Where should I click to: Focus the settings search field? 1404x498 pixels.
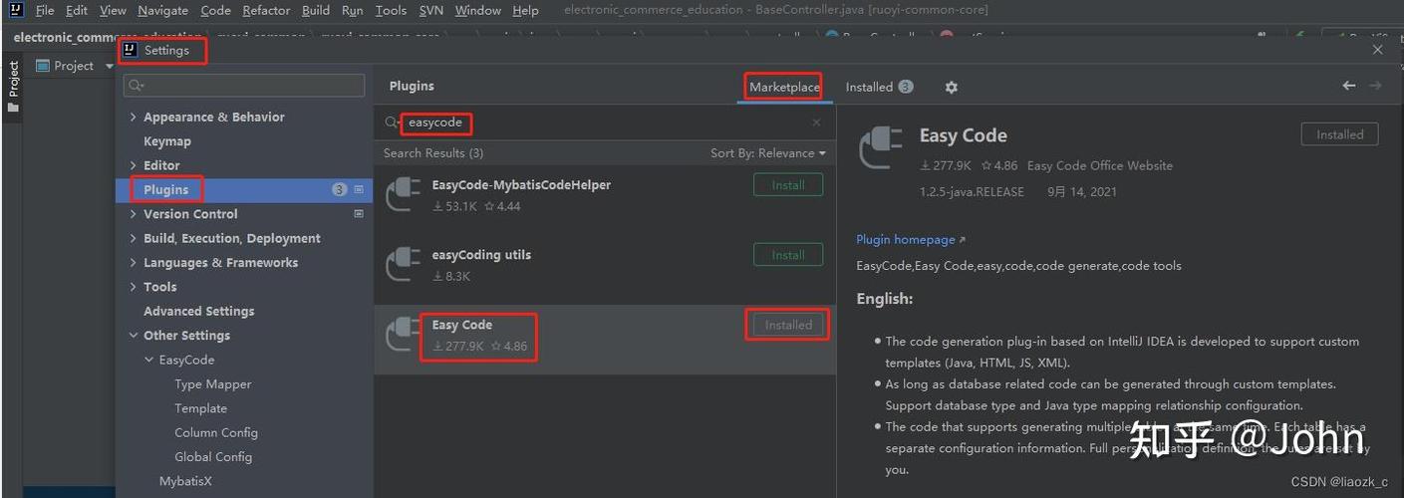pyautogui.click(x=243, y=86)
